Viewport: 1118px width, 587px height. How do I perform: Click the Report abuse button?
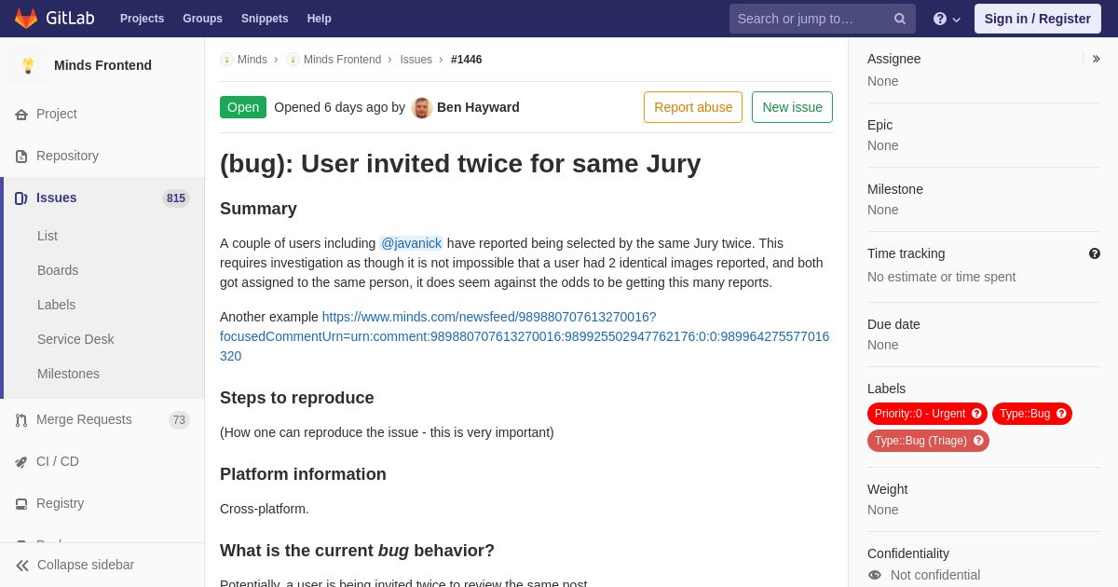click(x=693, y=107)
